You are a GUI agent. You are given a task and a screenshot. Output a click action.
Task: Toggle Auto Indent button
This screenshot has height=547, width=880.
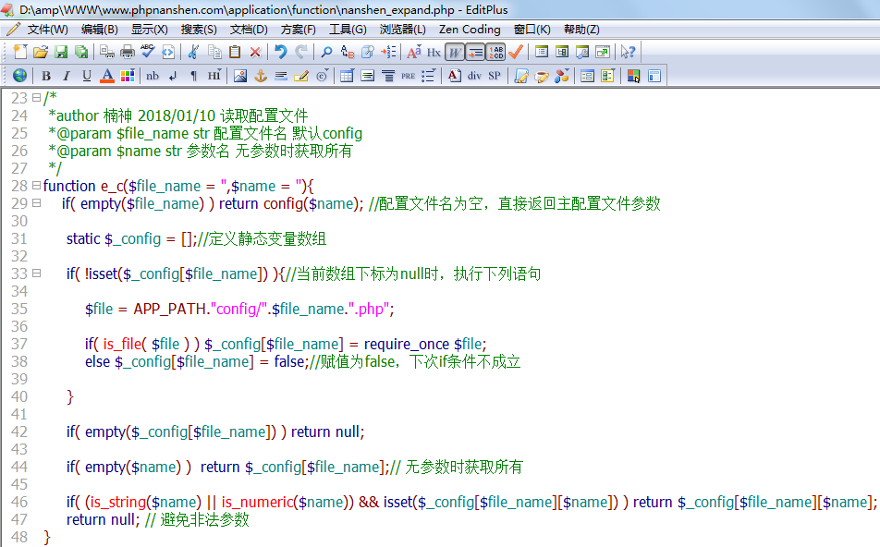coord(475,52)
